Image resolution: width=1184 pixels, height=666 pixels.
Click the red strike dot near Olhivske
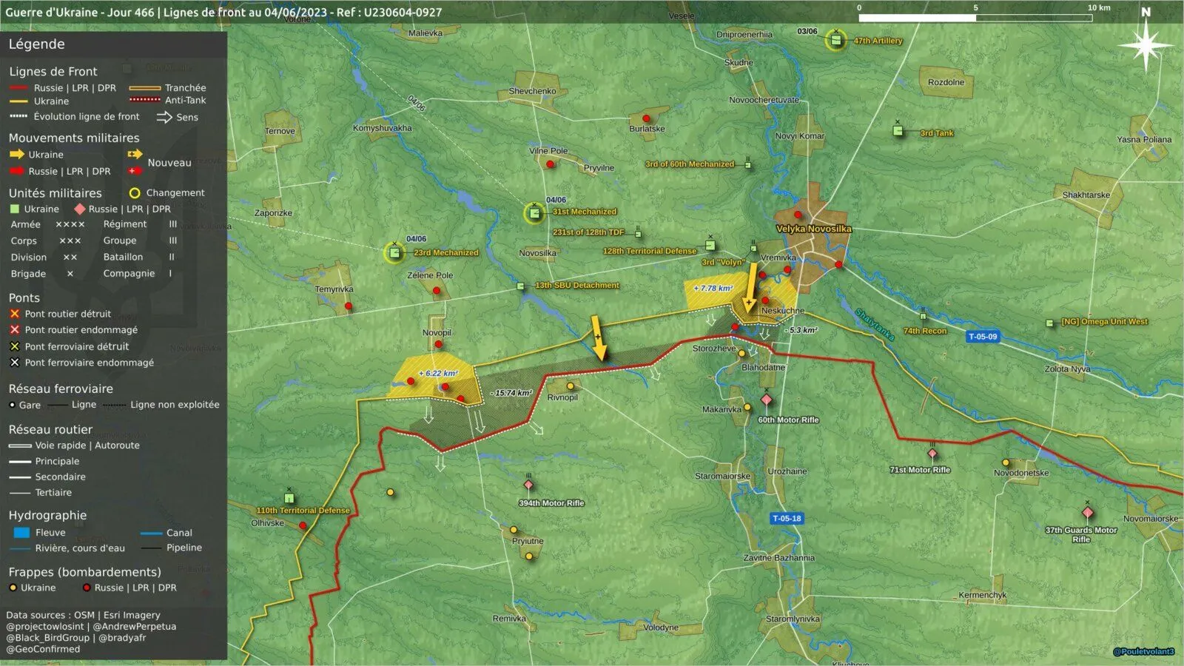[303, 525]
